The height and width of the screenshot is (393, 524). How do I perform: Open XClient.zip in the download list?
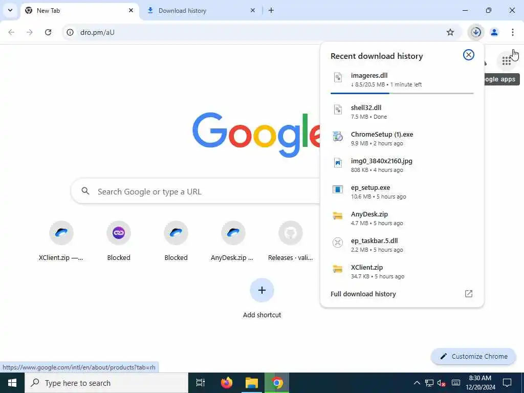pyautogui.click(x=402, y=271)
